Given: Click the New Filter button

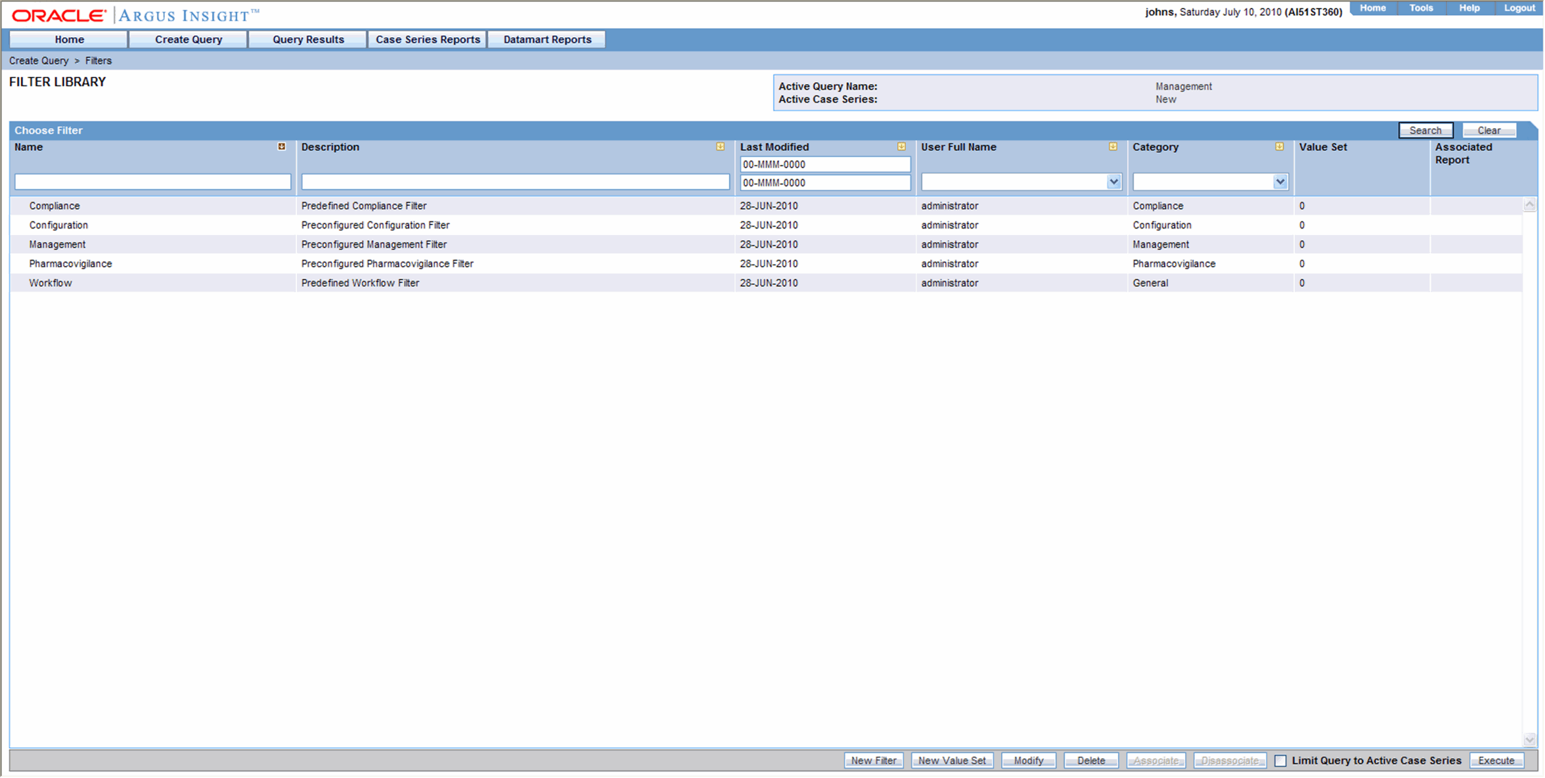Looking at the screenshot, I should coord(874,761).
